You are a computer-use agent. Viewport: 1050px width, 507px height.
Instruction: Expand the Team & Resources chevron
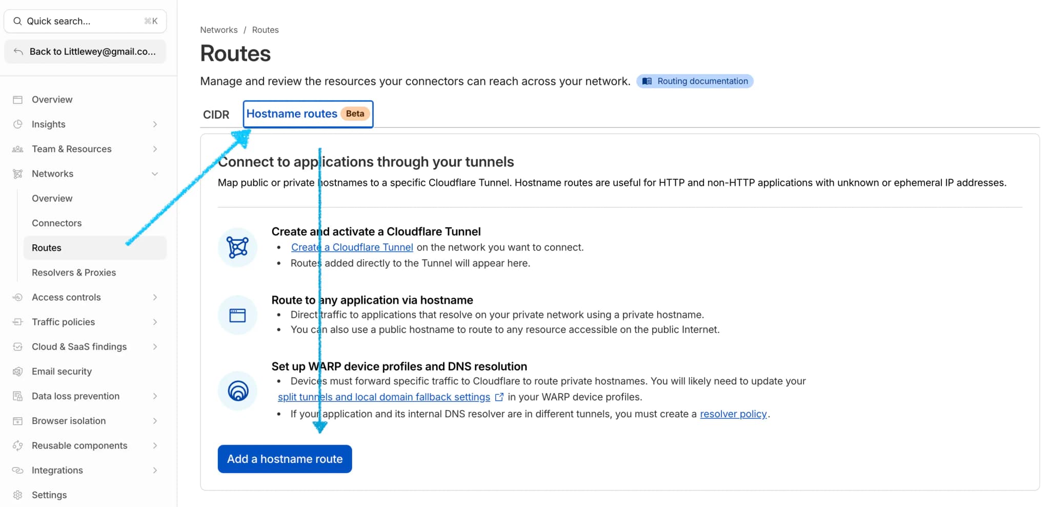pyautogui.click(x=155, y=149)
